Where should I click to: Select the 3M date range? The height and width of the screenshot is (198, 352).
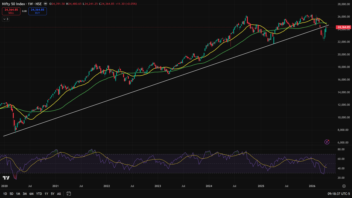25,194
